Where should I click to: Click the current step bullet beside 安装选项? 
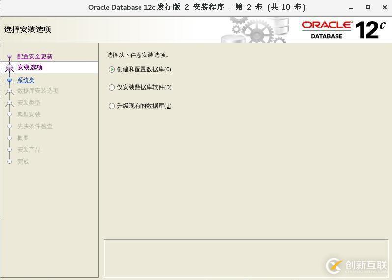[9, 67]
